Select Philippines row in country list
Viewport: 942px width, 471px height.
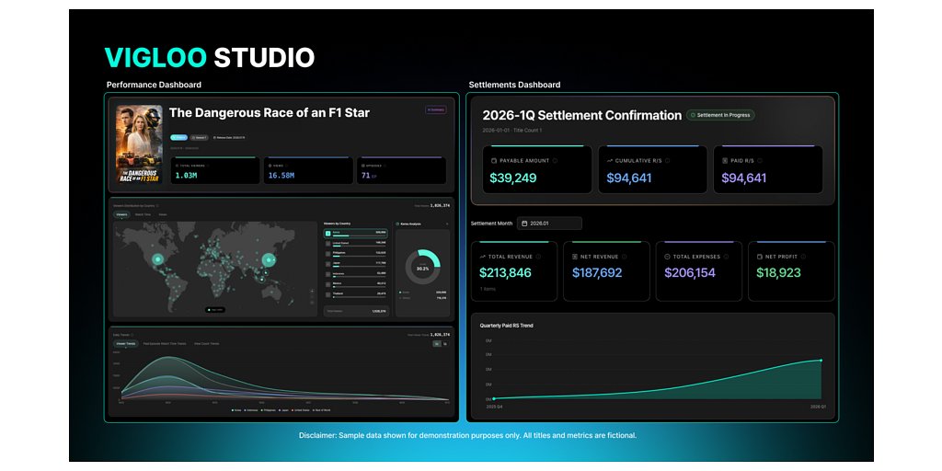tap(356, 254)
